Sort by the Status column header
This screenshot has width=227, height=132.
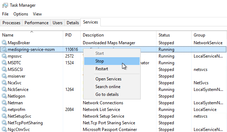point(174,35)
